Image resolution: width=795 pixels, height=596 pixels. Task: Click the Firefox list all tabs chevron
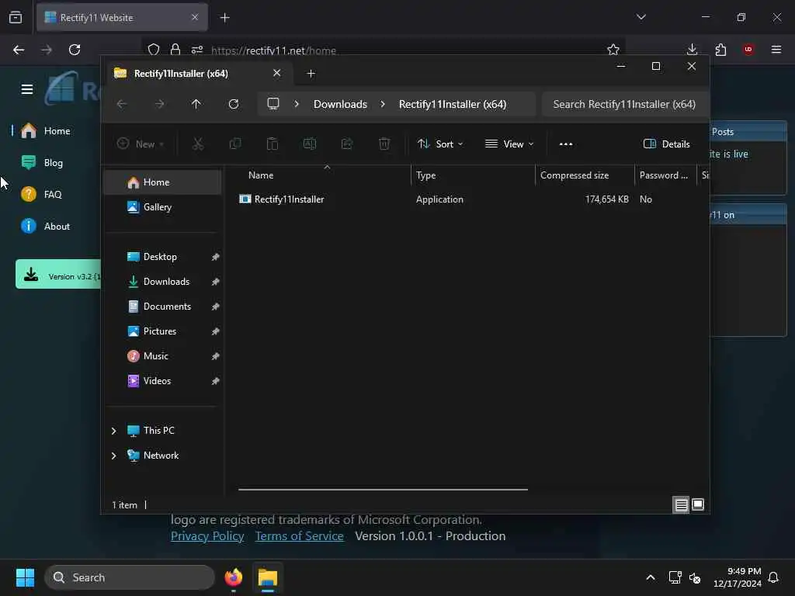(x=641, y=17)
